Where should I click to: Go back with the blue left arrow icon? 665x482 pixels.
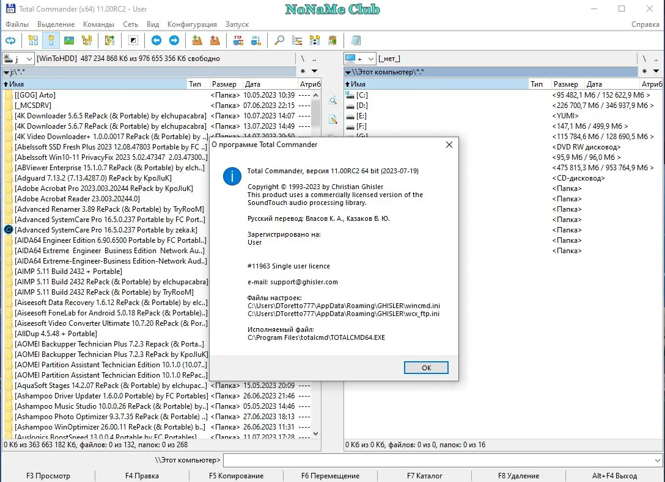[x=156, y=41]
